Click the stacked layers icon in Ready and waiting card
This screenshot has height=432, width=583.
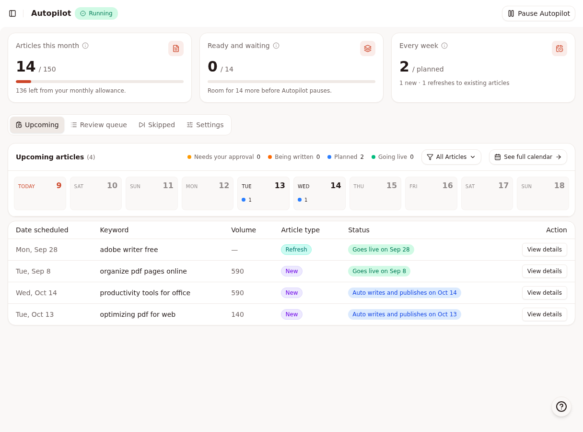click(368, 48)
